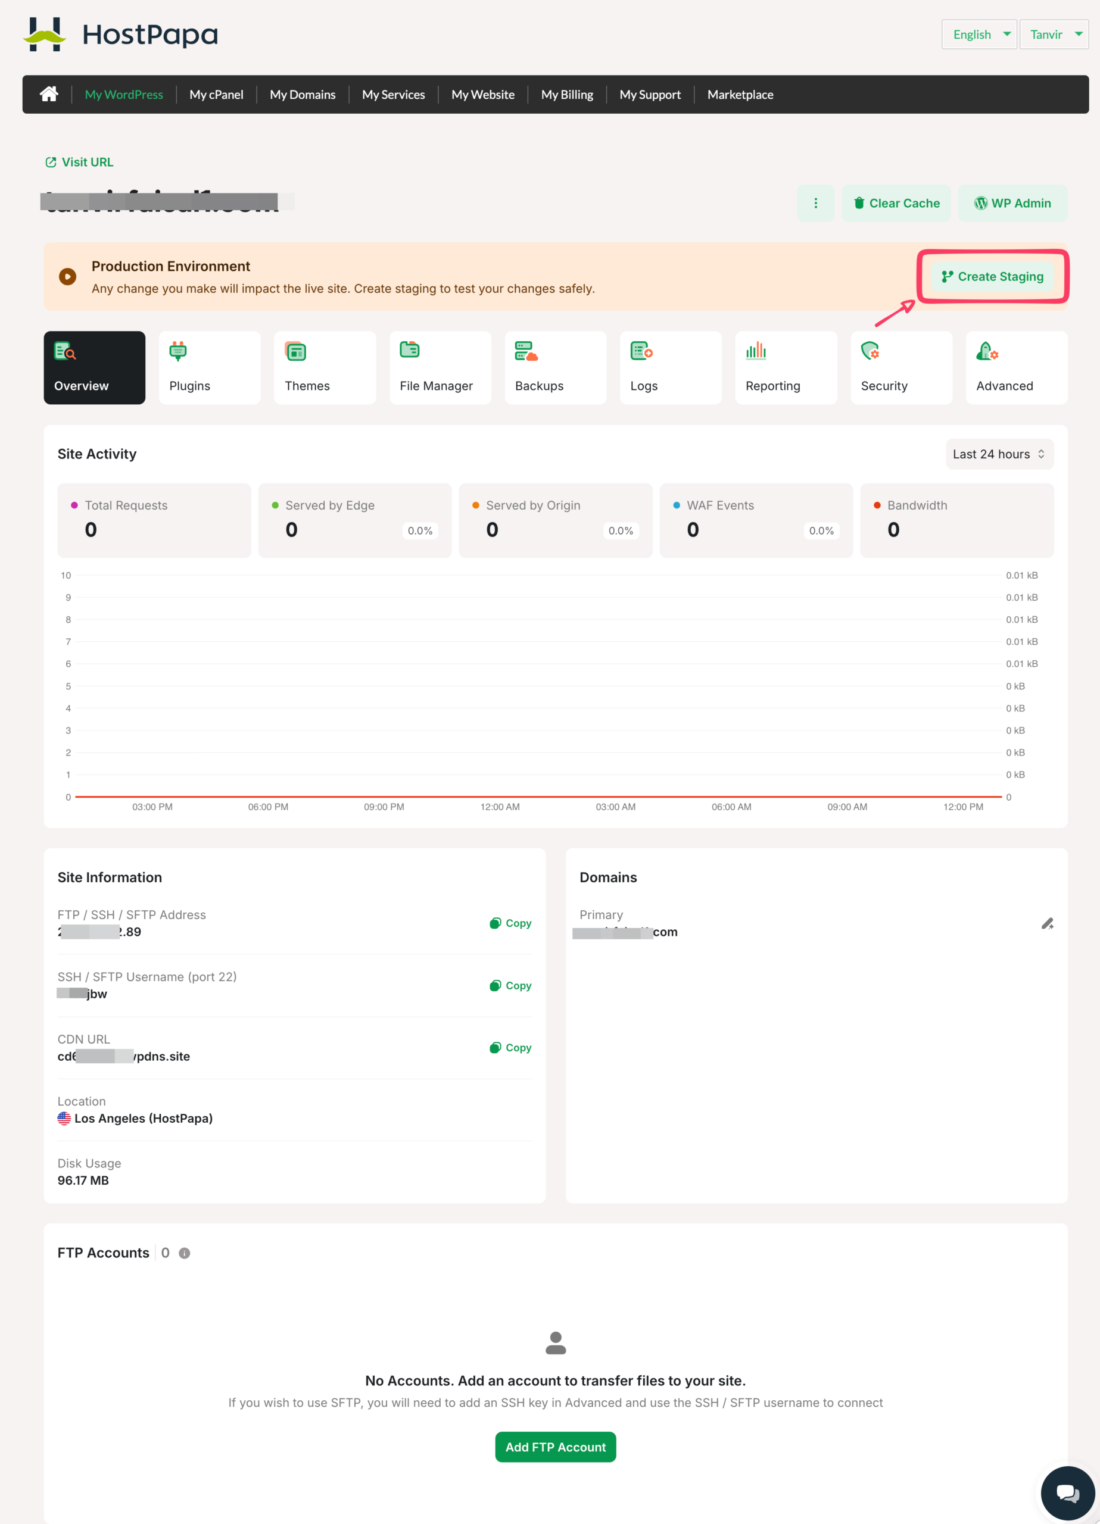Click the Security shield icon
1100x1524 pixels.
pyautogui.click(x=871, y=351)
